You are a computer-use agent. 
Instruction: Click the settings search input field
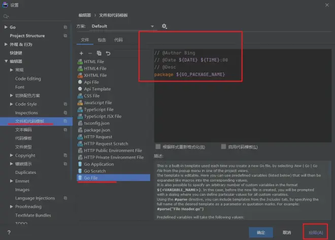point(38,16)
